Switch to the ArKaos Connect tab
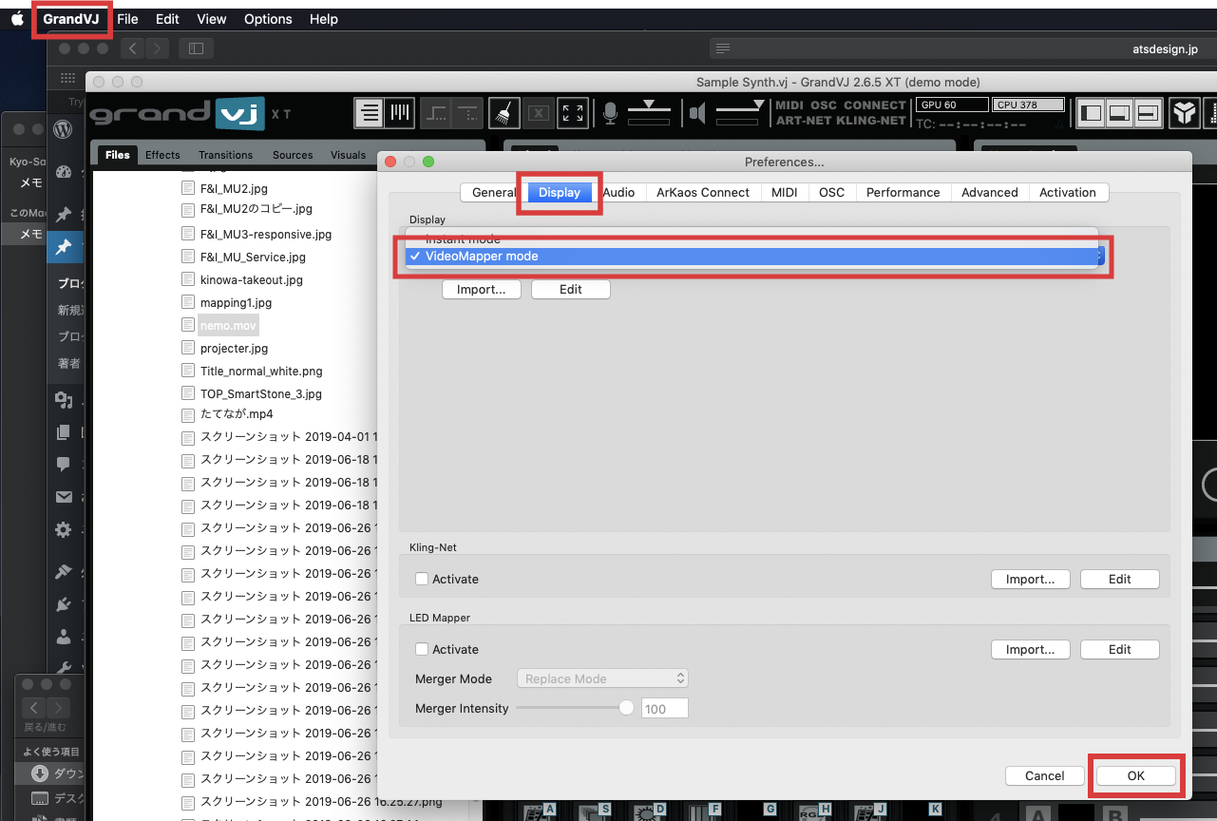Image resolution: width=1217 pixels, height=821 pixels. pos(703,192)
